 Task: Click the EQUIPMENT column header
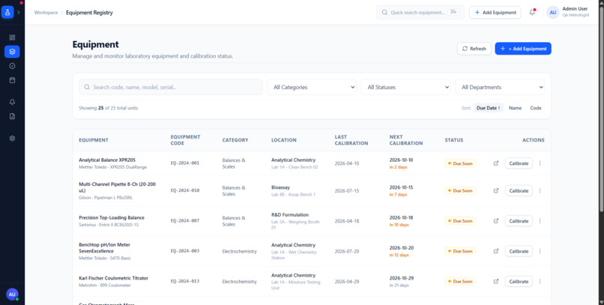tap(94, 140)
